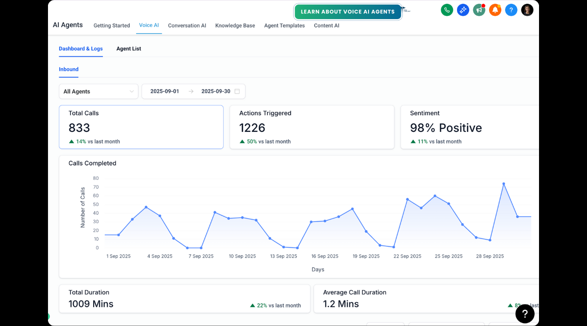
Task: Click the calendar icon in date range
Action: tap(237, 92)
